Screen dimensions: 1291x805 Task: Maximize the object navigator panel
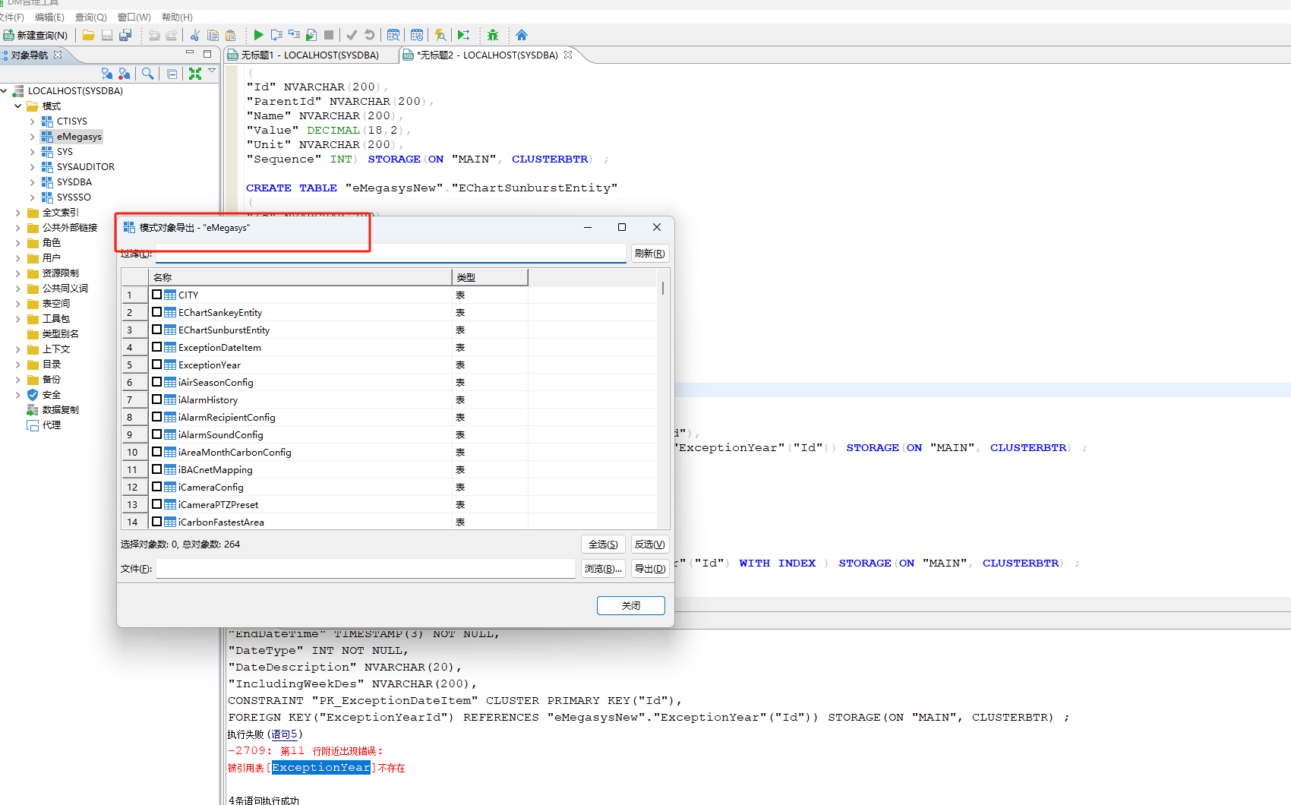pyautogui.click(x=207, y=54)
